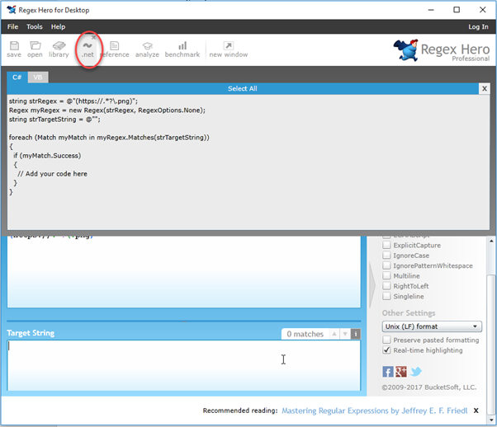Screen dimensions: 497x427
Task: Enable Singleline option
Action: 386,296
